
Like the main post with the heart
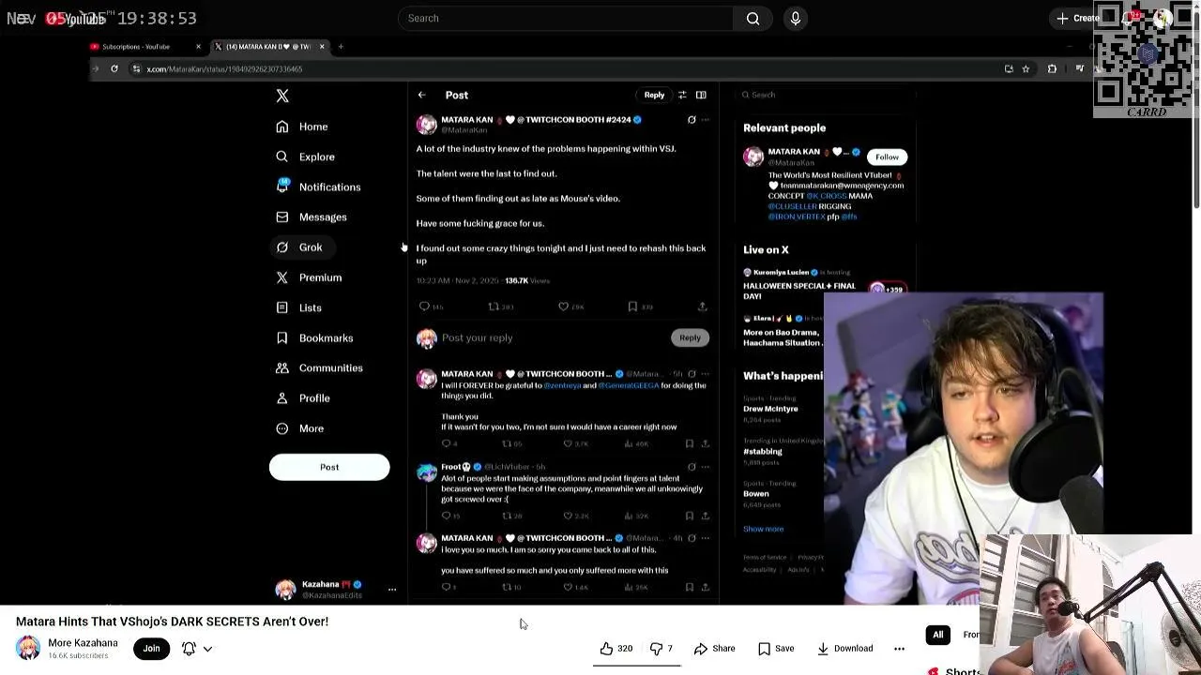(563, 307)
